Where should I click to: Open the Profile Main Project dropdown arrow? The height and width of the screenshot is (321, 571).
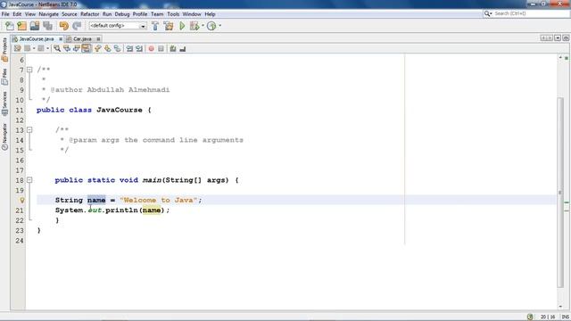point(219,26)
